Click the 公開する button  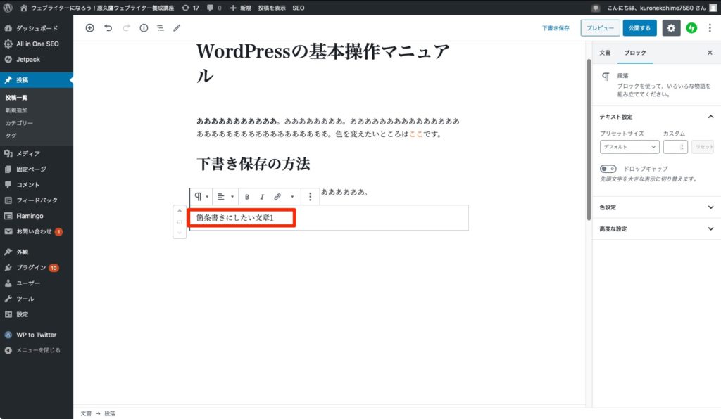[639, 28]
